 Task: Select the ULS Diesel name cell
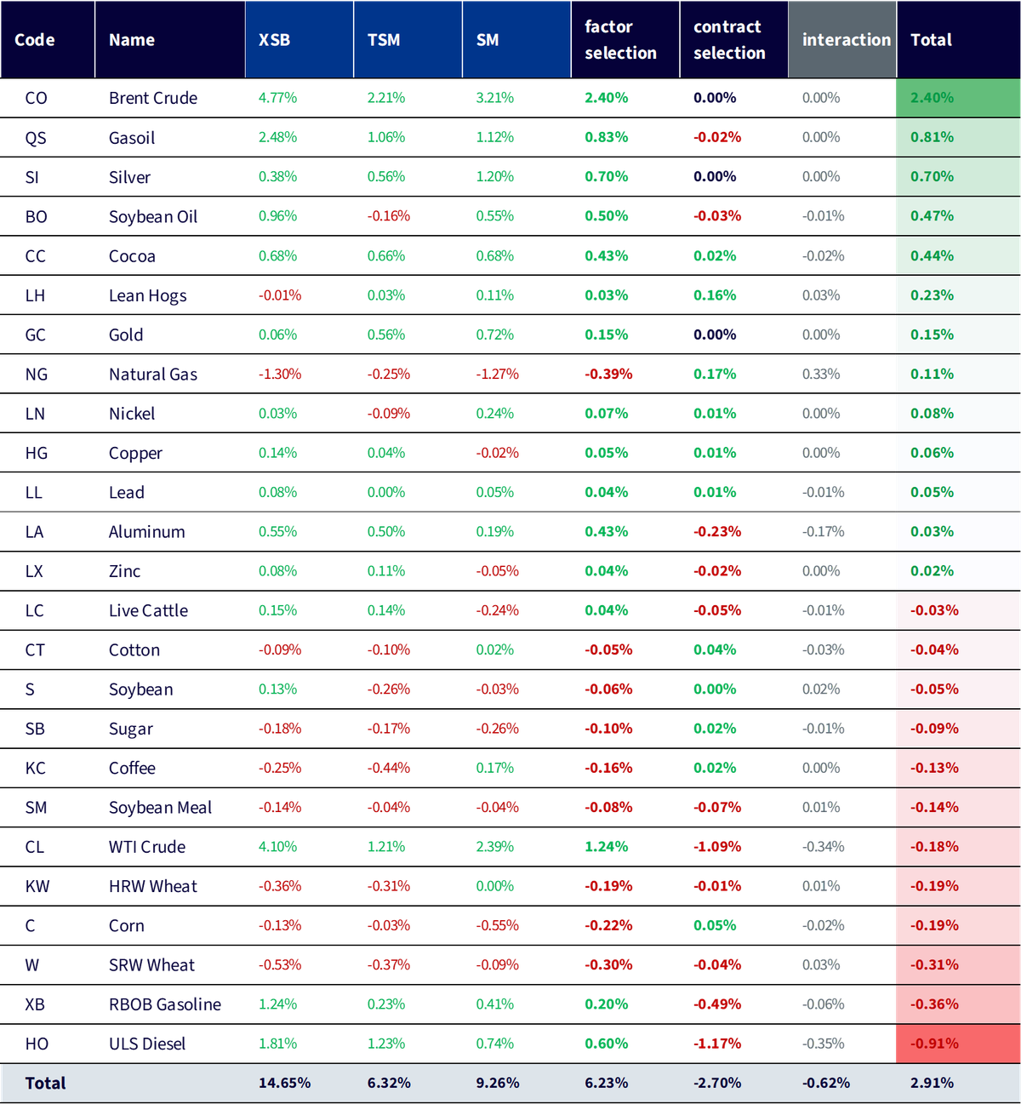(x=147, y=1044)
